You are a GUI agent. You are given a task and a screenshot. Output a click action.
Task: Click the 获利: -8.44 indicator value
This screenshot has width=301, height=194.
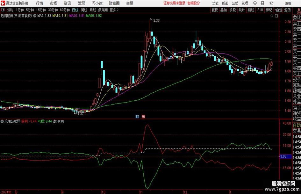coord(29,121)
